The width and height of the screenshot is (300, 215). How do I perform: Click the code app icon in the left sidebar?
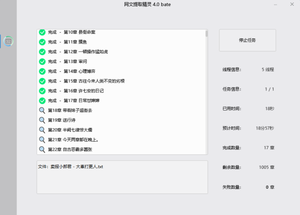pyautogui.click(x=8, y=41)
